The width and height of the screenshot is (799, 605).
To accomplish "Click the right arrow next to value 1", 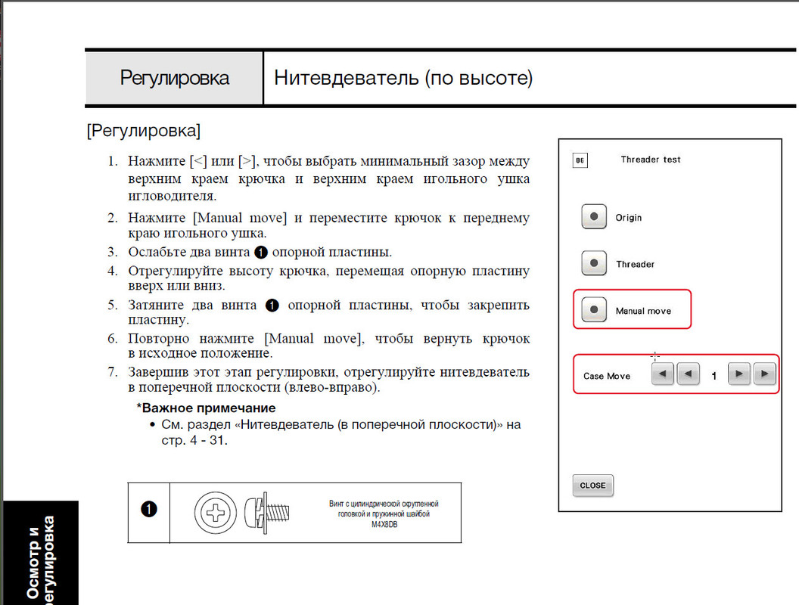I will pos(739,374).
